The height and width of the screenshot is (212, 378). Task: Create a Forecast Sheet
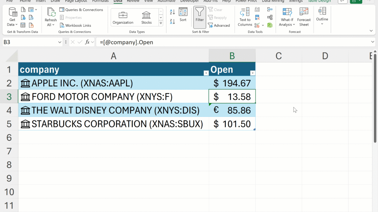pos(304,17)
